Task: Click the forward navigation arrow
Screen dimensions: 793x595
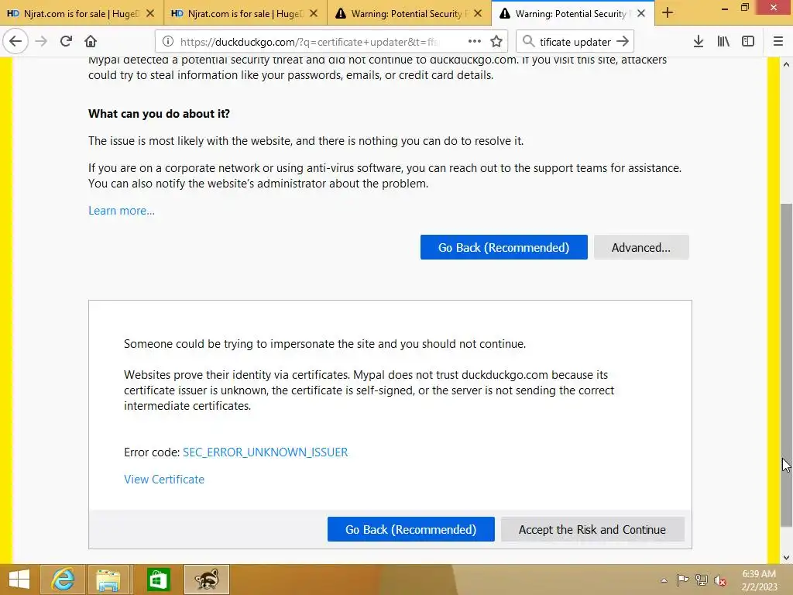Action: (x=41, y=42)
